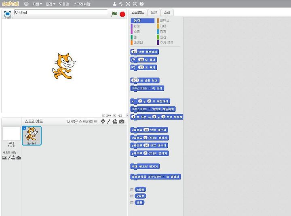Select the 동작 block category
291x216 pixels.
point(142,21)
